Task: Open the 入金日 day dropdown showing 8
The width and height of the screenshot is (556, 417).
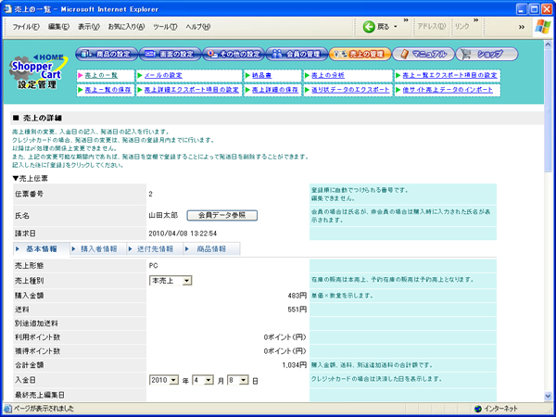Action: tap(238, 380)
